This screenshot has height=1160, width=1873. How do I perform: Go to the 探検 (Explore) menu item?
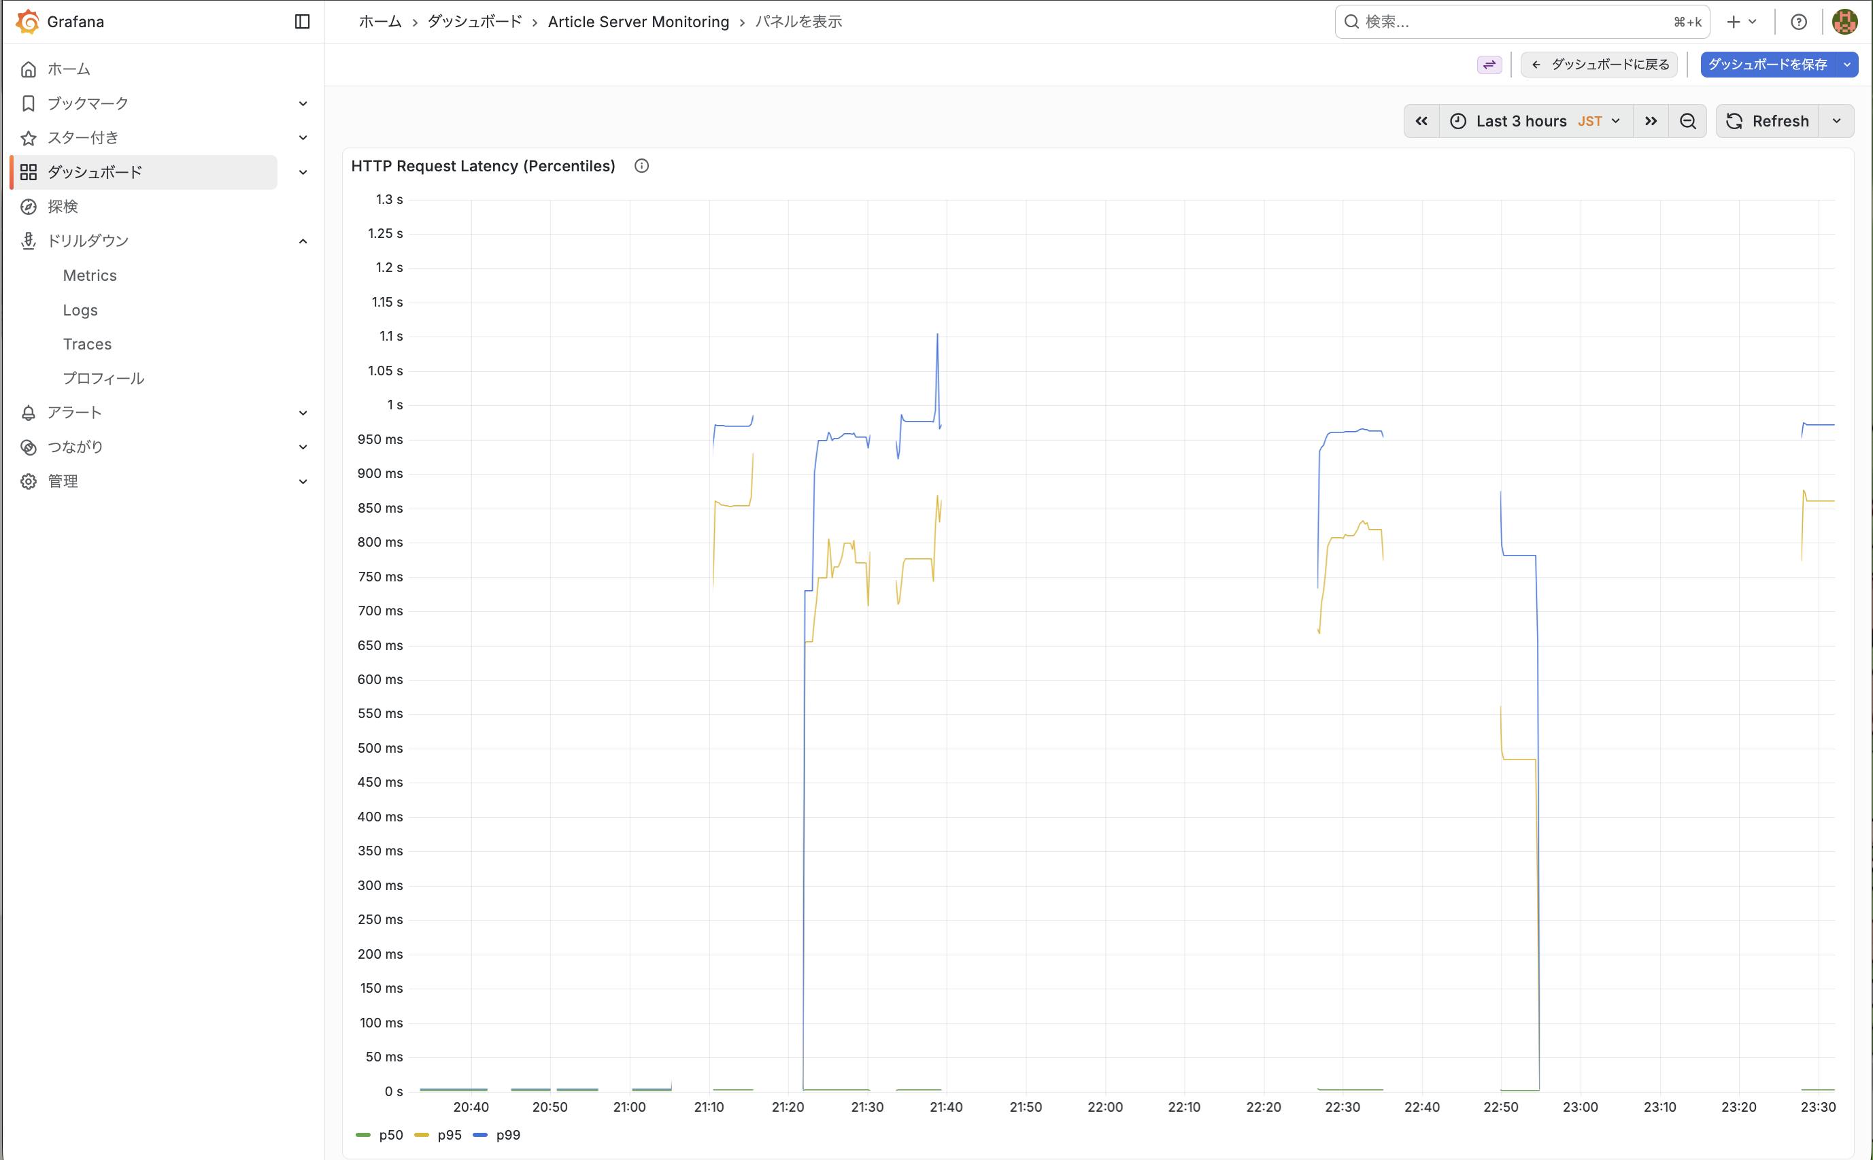point(63,207)
